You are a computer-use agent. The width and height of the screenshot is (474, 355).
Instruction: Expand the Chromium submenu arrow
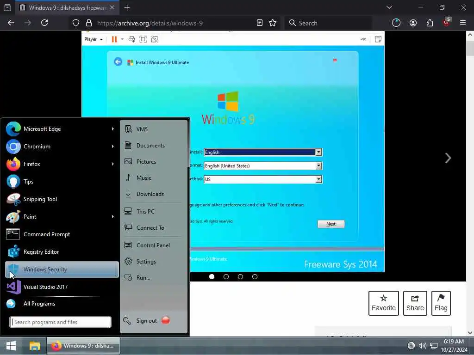point(113,147)
